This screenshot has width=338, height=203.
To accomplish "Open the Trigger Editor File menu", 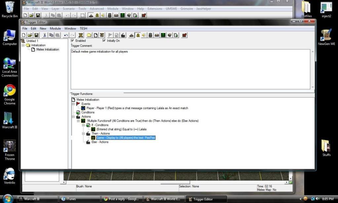I will (25, 28).
